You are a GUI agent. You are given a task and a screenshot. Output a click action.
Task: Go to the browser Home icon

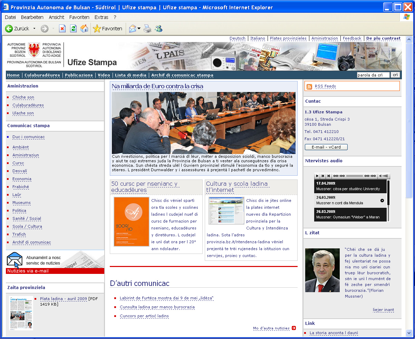[x=84, y=29]
